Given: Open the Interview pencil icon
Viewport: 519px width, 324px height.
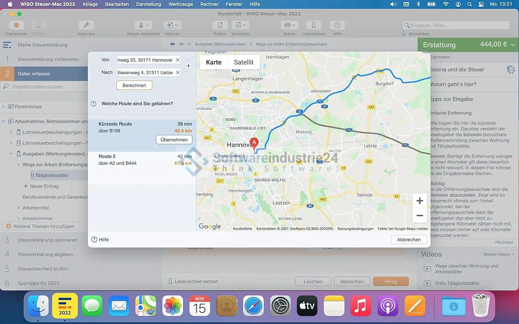Looking at the screenshot, I should pyautogui.click(x=86, y=26).
